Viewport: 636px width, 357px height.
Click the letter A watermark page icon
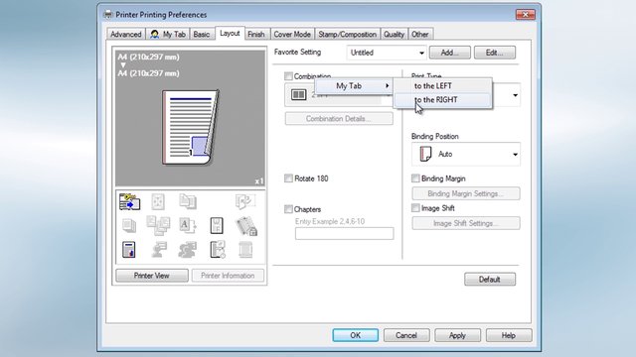click(188, 225)
